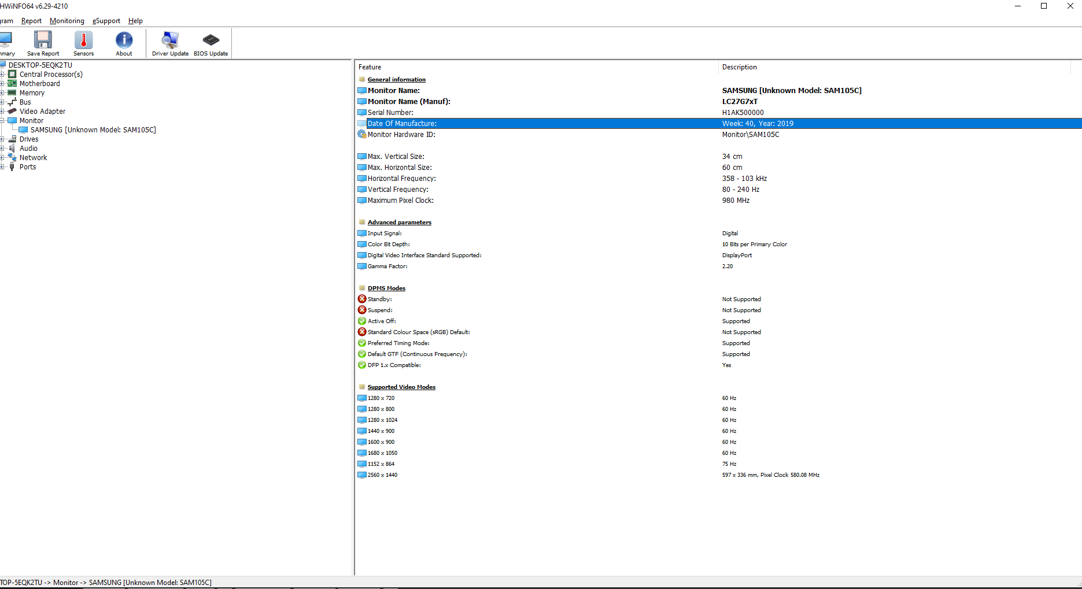
Task: Select the Vertical Frequency row
Action: pyautogui.click(x=718, y=189)
